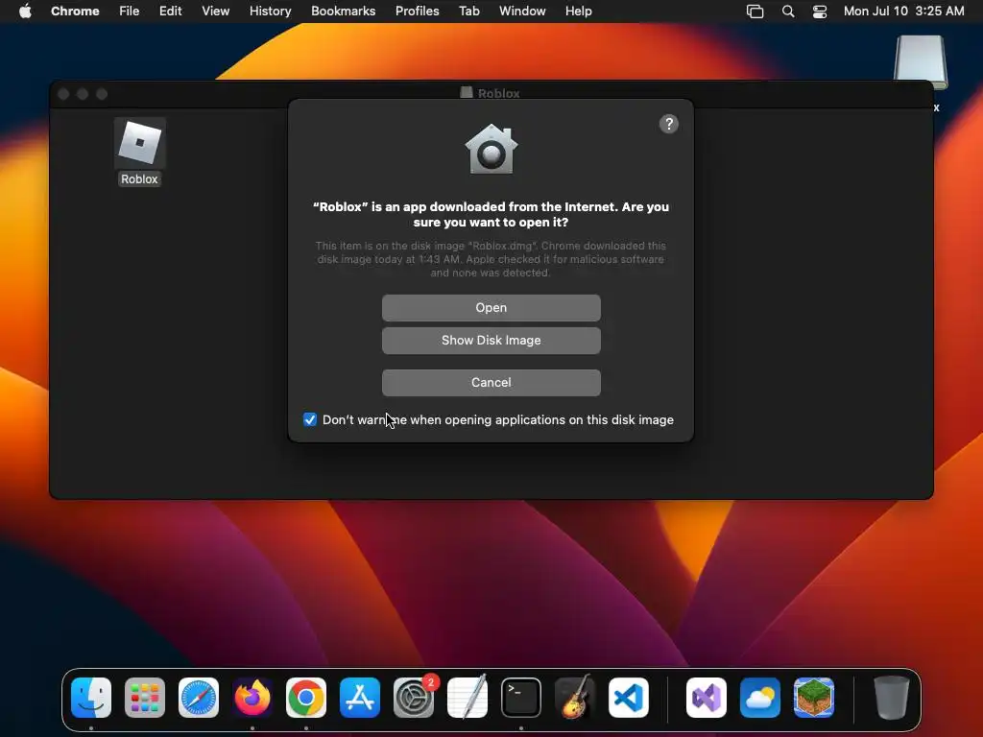Open the help question mark in the dialog
This screenshot has width=983, height=737.
(669, 124)
